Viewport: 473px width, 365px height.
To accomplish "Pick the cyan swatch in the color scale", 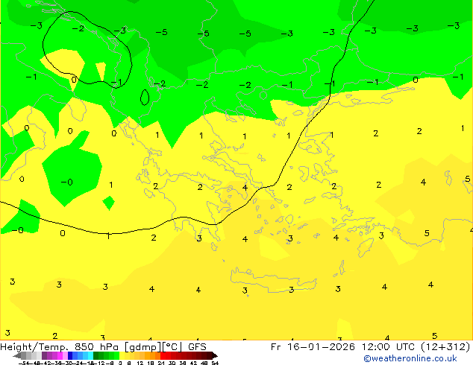I will pyautogui.click(x=90, y=356).
